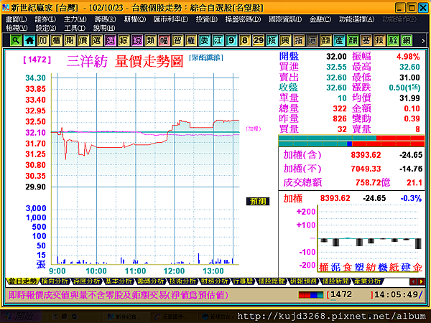Switch to the 財務分析 tab
431x323 pixels.
click(x=214, y=281)
